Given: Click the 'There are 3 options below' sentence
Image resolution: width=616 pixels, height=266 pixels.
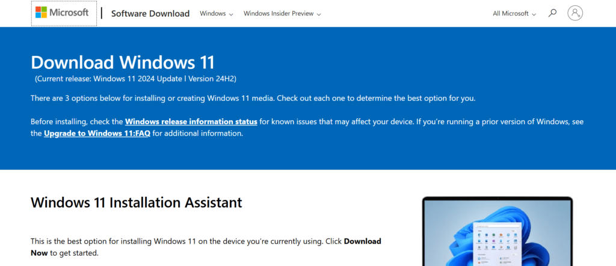Looking at the screenshot, I should (253, 98).
